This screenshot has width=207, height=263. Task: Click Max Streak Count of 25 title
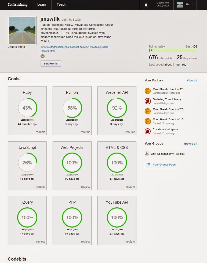click(168, 89)
